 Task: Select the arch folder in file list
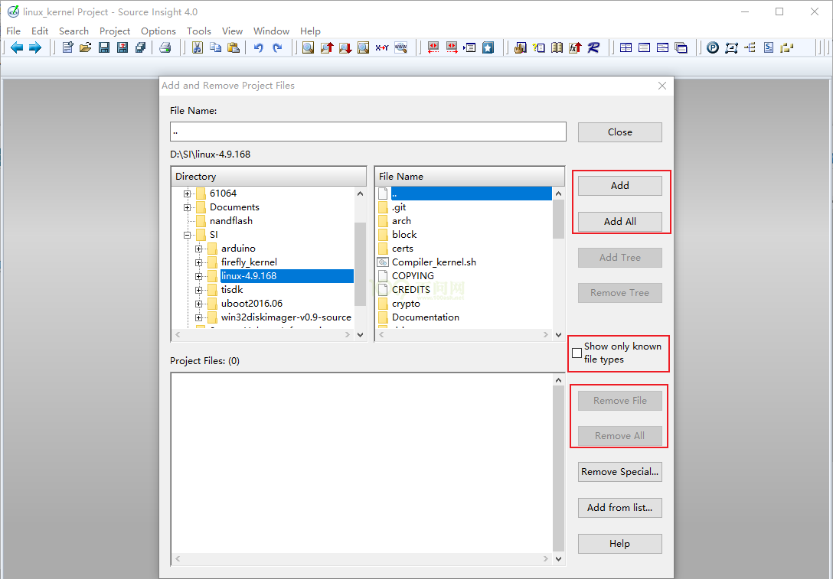(401, 221)
